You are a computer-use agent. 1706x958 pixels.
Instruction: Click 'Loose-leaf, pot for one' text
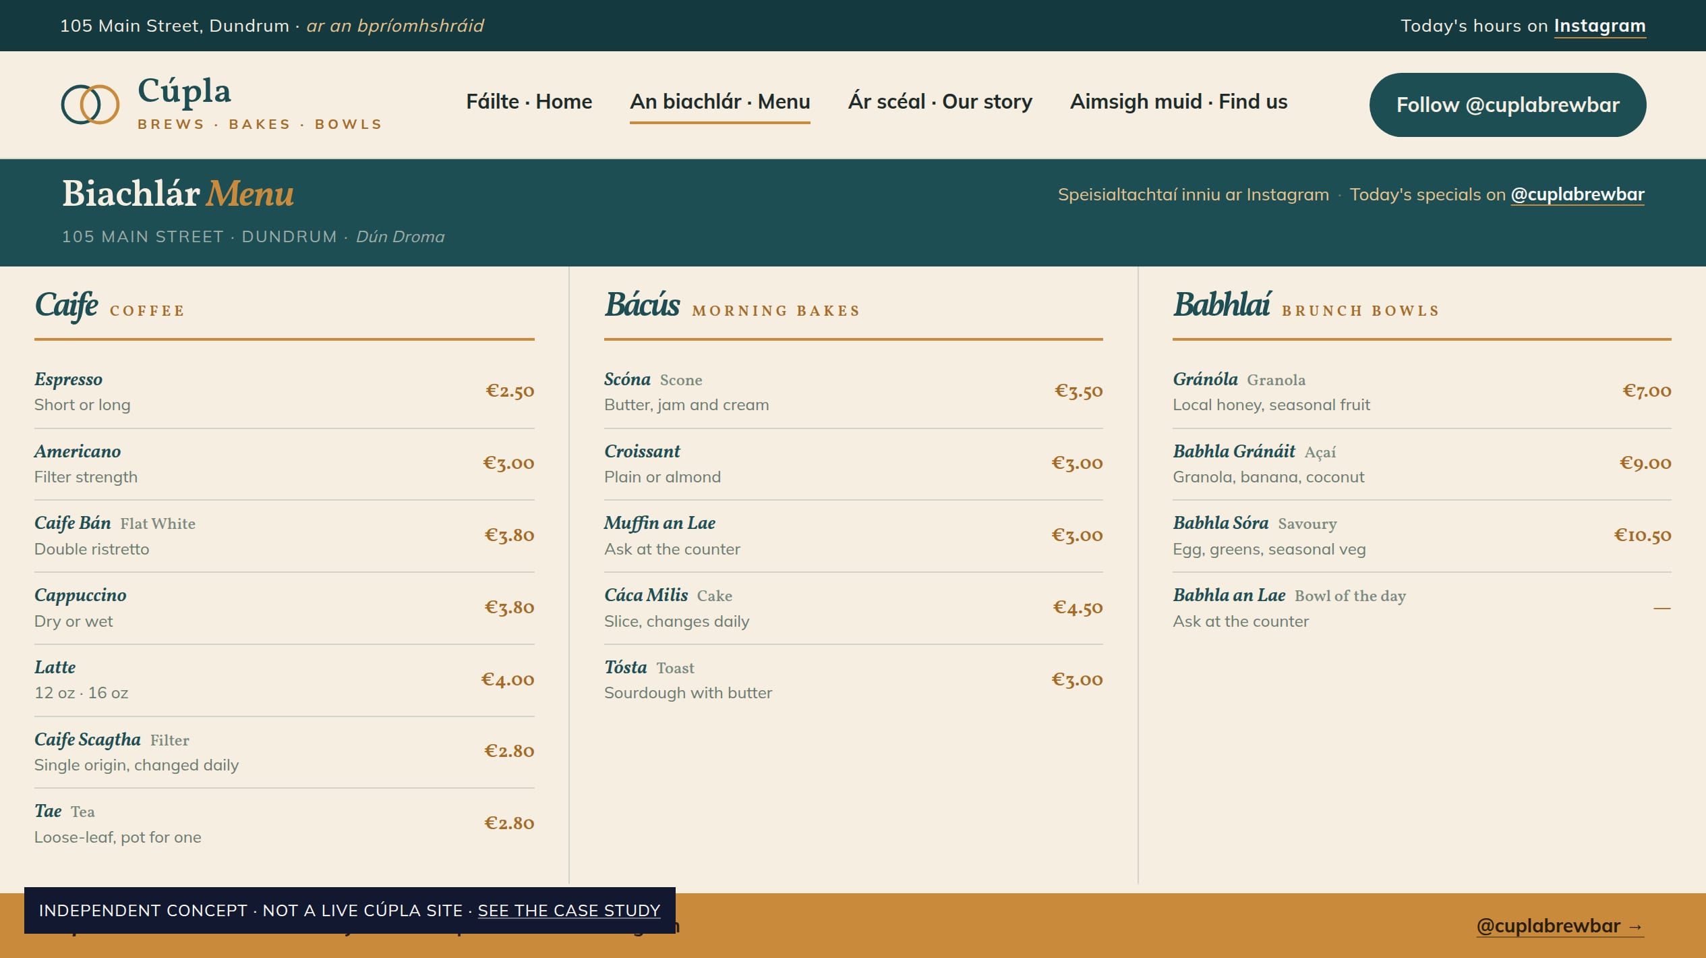tap(118, 837)
